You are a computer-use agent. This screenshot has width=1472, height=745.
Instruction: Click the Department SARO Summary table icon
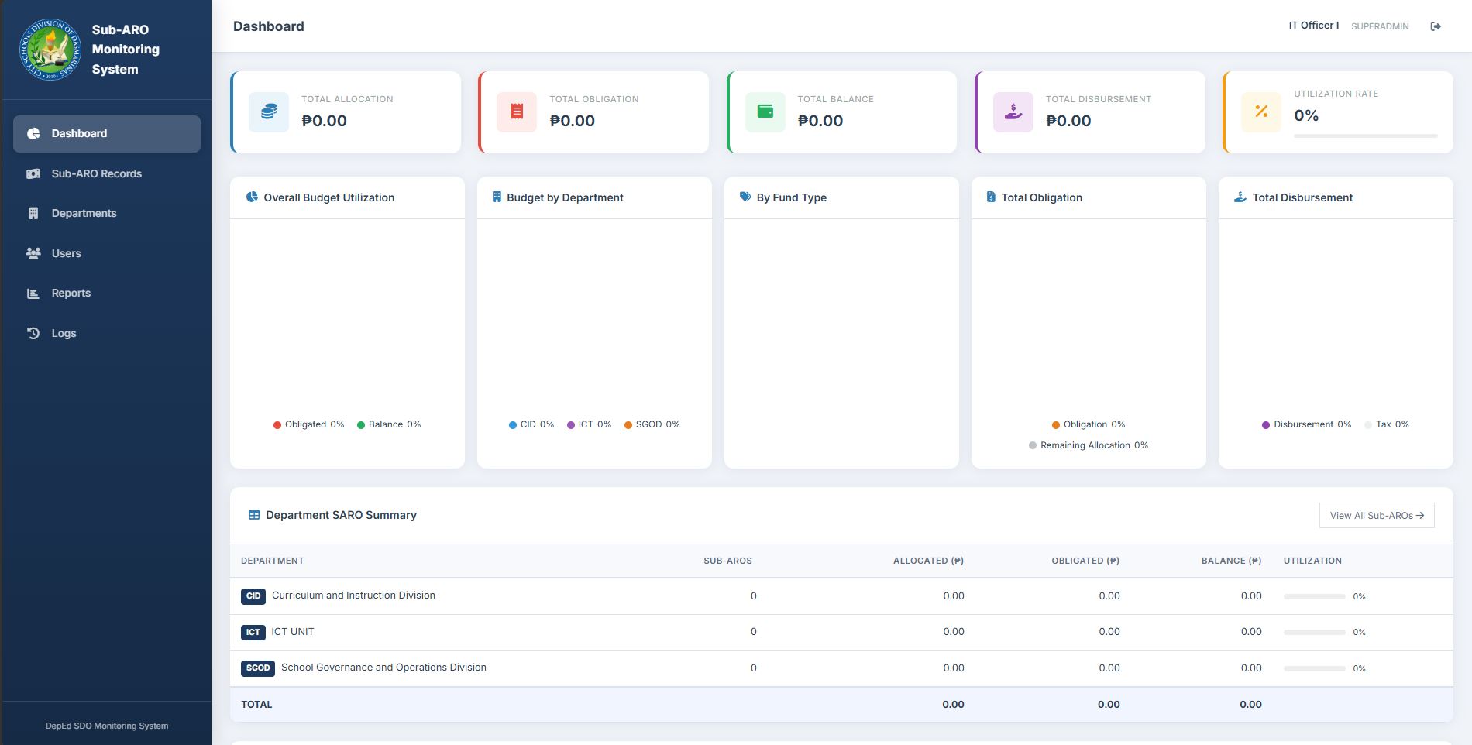point(254,515)
